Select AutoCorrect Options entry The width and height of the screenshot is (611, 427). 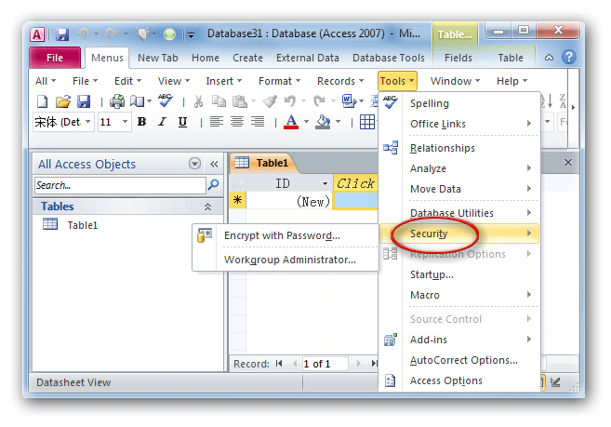pyautogui.click(x=459, y=360)
